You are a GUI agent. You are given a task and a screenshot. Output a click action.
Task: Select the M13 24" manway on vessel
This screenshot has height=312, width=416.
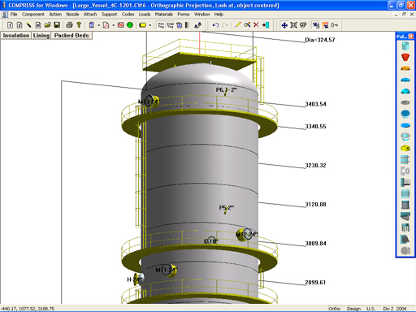[x=149, y=102]
